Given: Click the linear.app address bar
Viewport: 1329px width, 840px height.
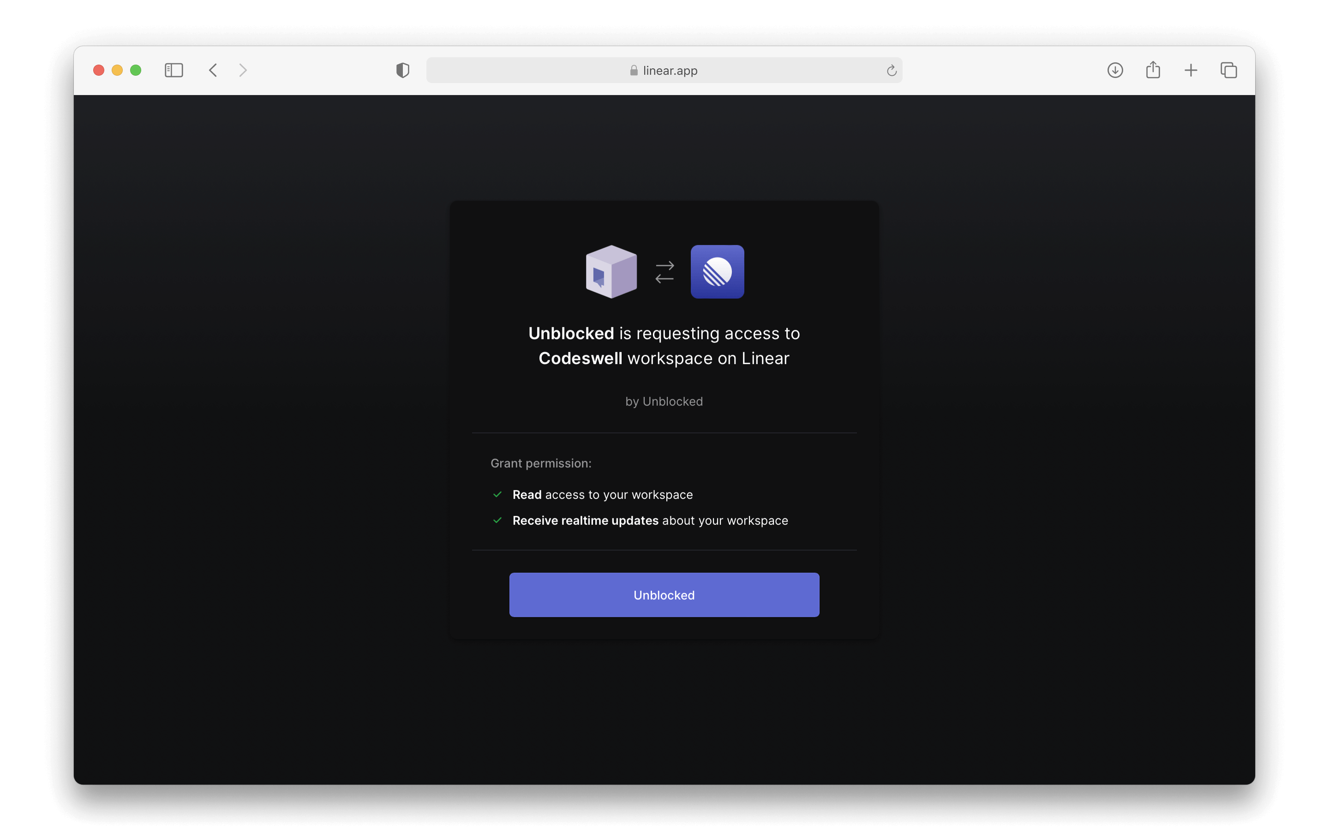Looking at the screenshot, I should pyautogui.click(x=664, y=70).
